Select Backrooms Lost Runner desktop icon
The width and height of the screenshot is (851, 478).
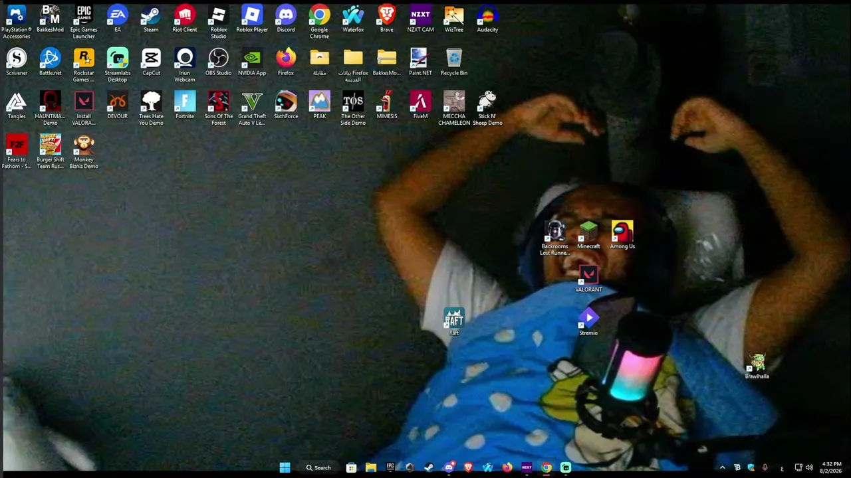click(x=554, y=238)
